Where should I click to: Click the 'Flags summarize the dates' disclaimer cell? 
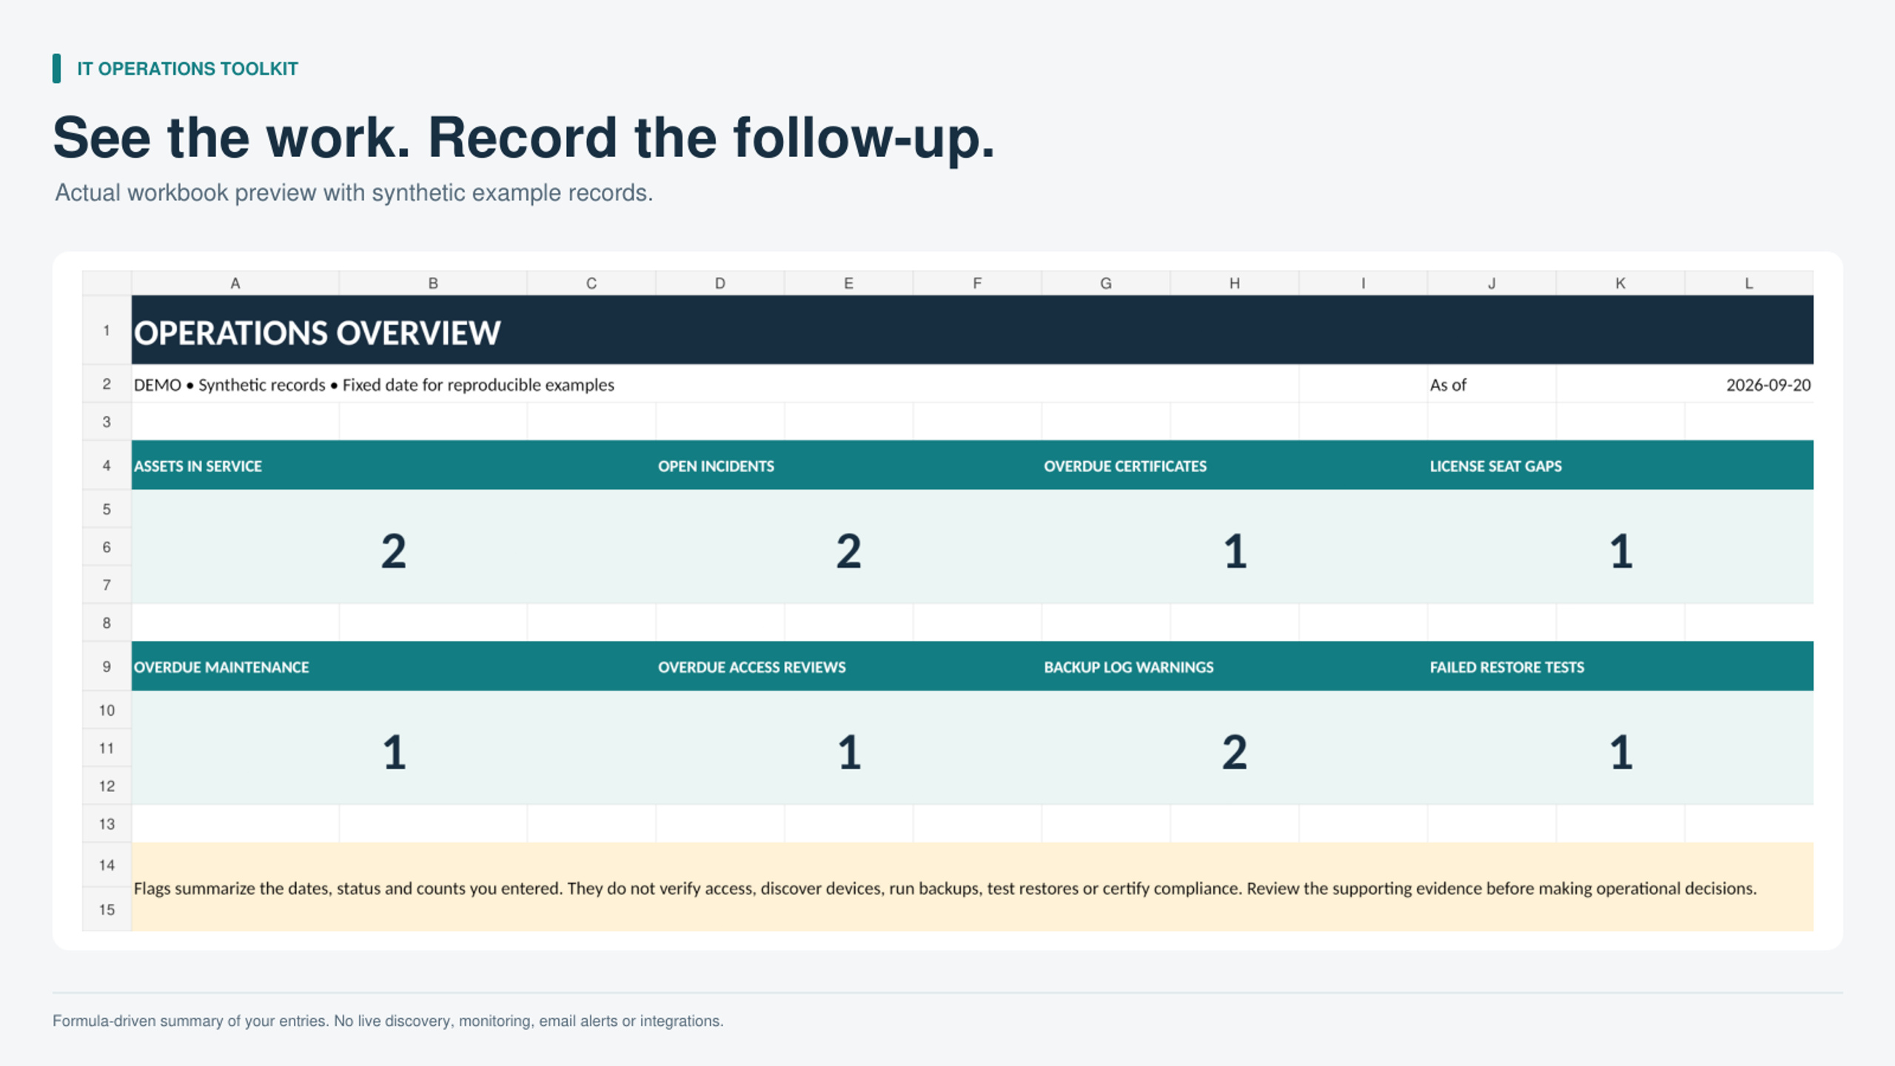973,887
